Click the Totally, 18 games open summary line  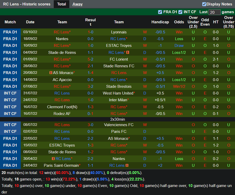[x=73, y=179]
